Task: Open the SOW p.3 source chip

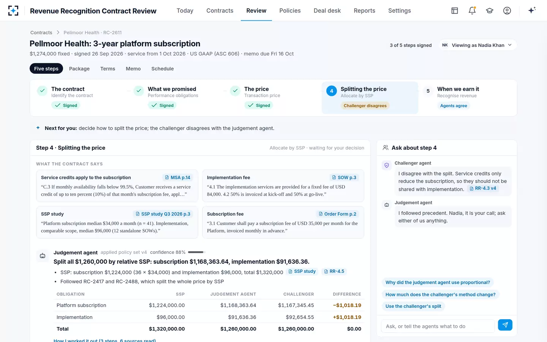Action: click(344, 177)
